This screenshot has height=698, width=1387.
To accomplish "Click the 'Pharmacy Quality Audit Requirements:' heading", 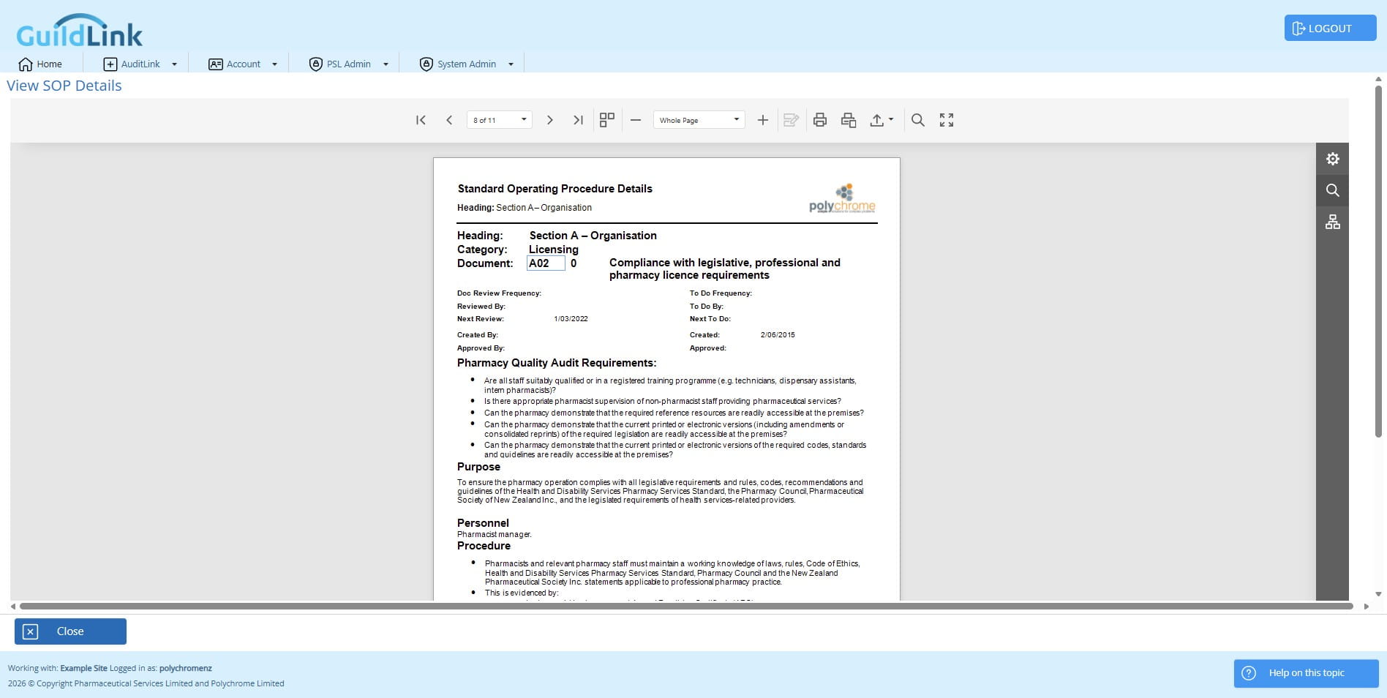I will (x=557, y=363).
